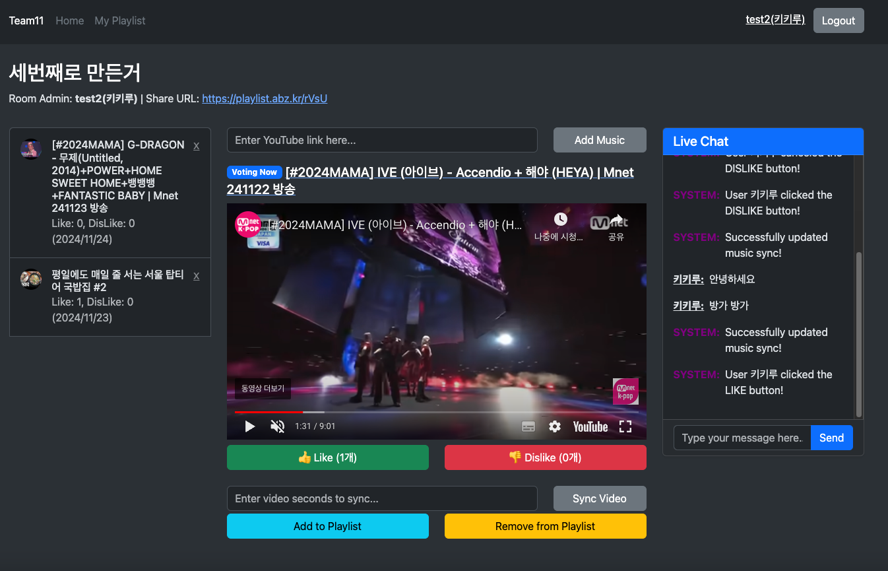The height and width of the screenshot is (571, 888).
Task: Unmute the video via speaker icon
Action: tap(278, 426)
